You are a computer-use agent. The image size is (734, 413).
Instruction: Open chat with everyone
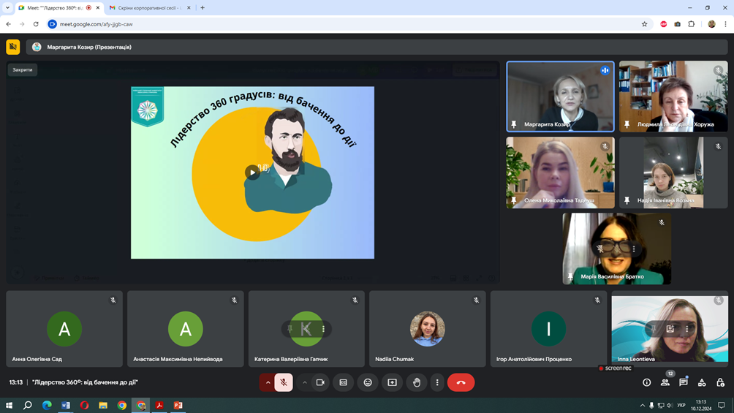pyautogui.click(x=684, y=382)
